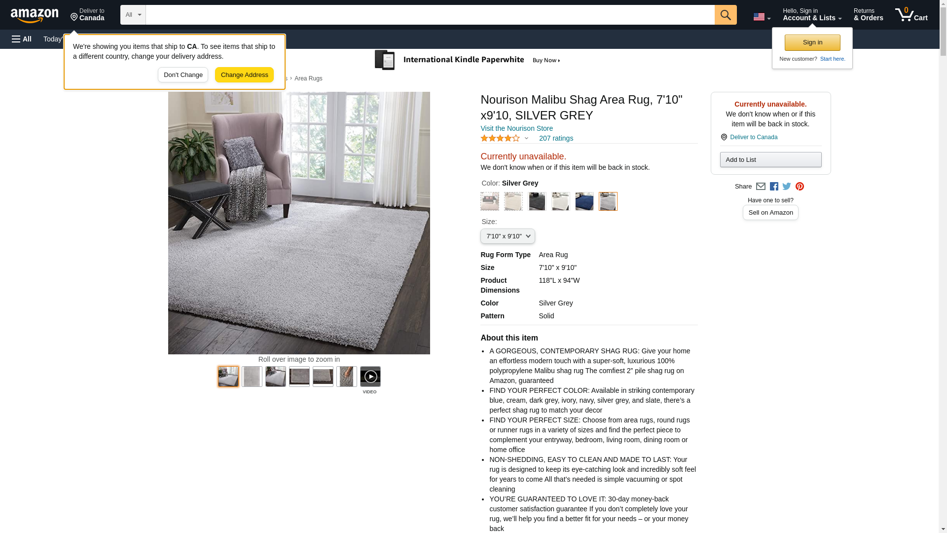947x533 pixels.
Task: Click the Amazon logo
Action: click(35, 15)
